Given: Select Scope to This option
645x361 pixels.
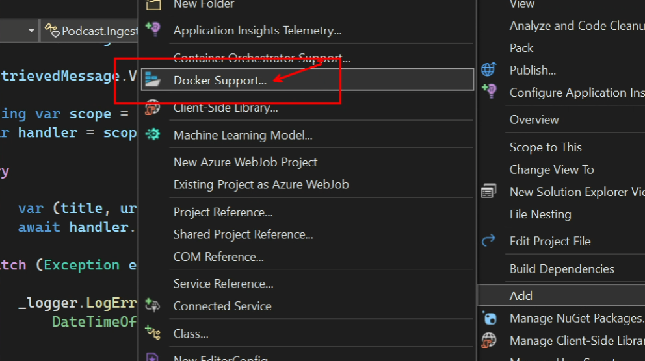Looking at the screenshot, I should click(545, 147).
